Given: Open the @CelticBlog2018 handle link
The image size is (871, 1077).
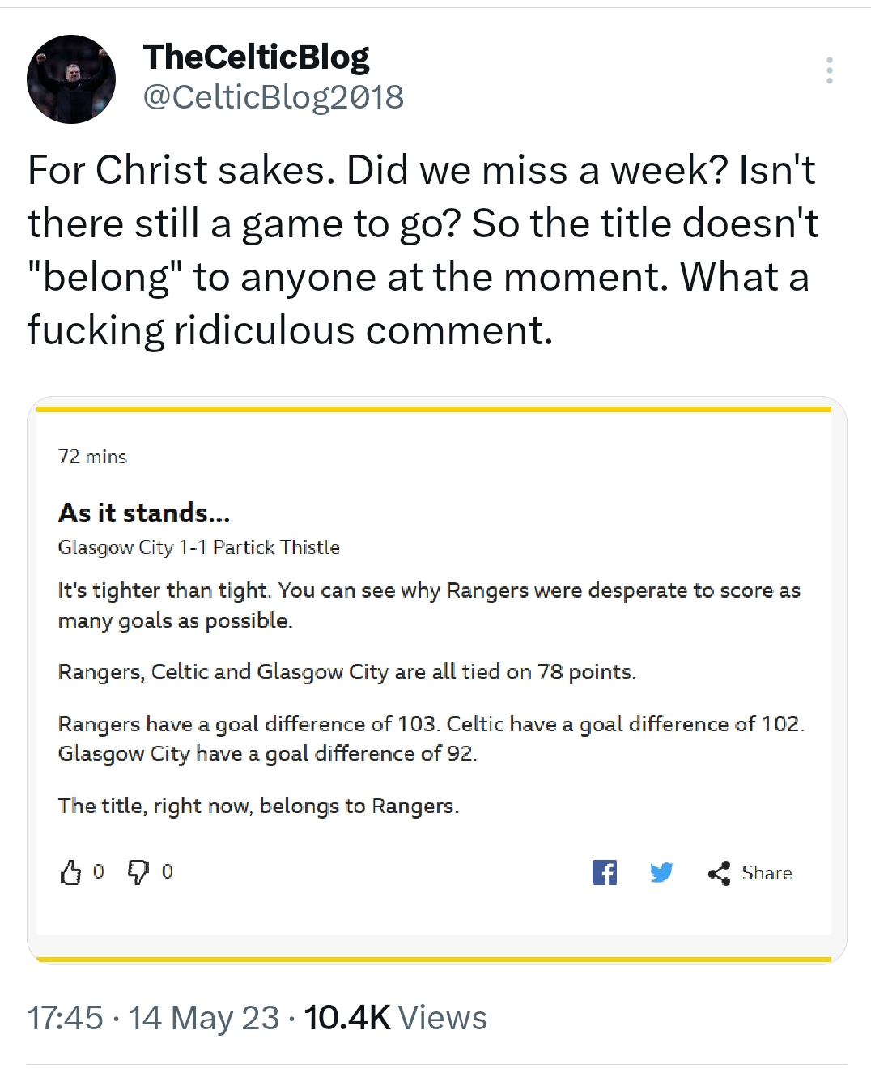Looking at the screenshot, I should pyautogui.click(x=273, y=97).
